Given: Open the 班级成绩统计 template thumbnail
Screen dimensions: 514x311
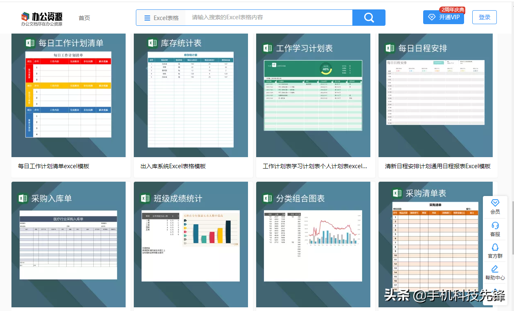Looking at the screenshot, I should click(x=191, y=244).
